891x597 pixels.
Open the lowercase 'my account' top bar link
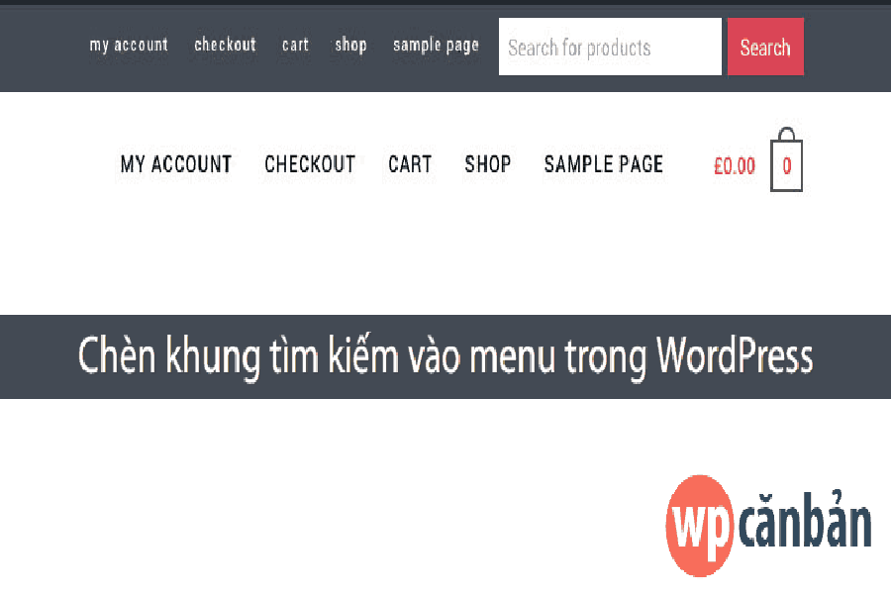coord(129,45)
